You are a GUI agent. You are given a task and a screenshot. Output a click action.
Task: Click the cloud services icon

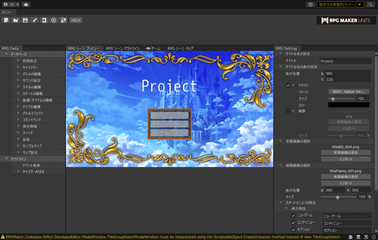point(26,4)
